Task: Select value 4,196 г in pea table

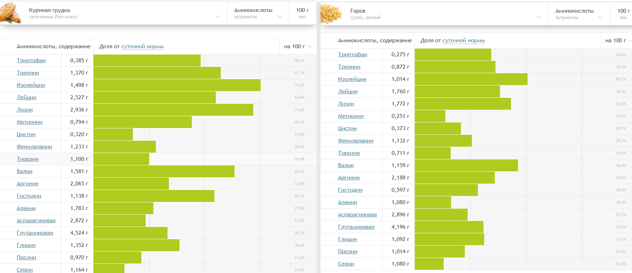Action: [400, 227]
